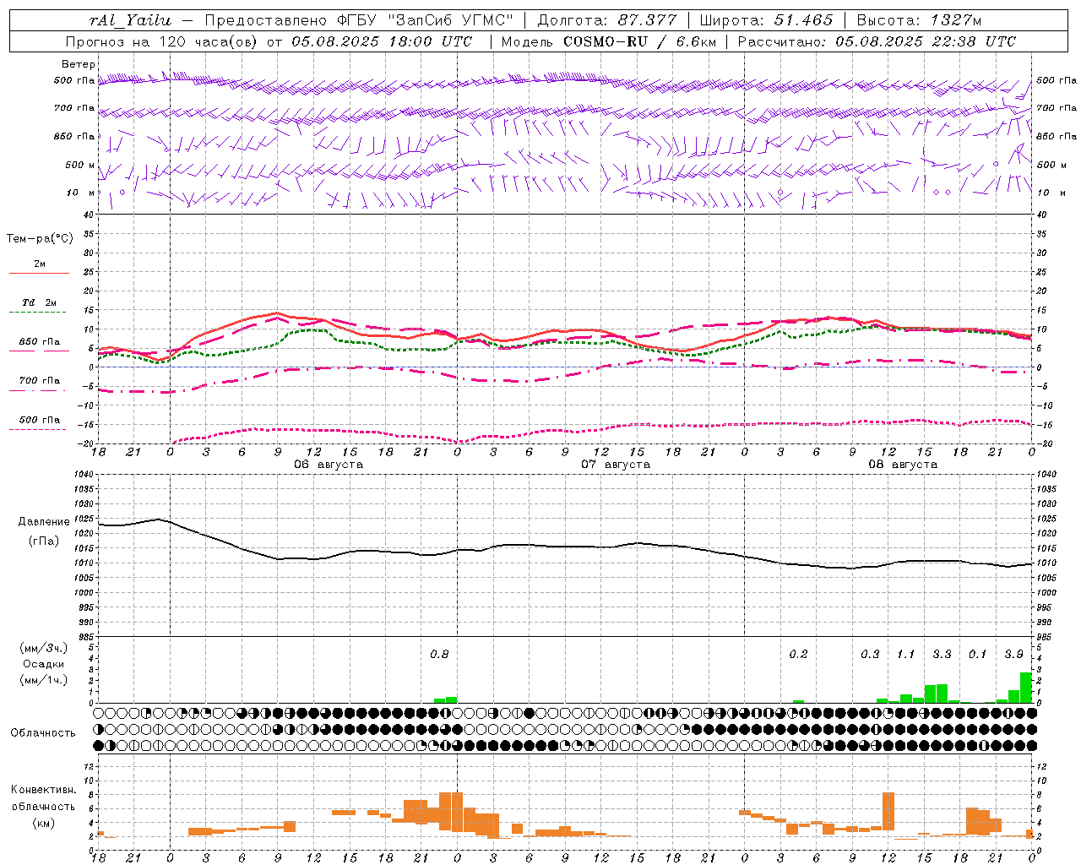Click the precipitation value 3.9
Viewport: 1081px width, 865px height.
pos(1013,654)
